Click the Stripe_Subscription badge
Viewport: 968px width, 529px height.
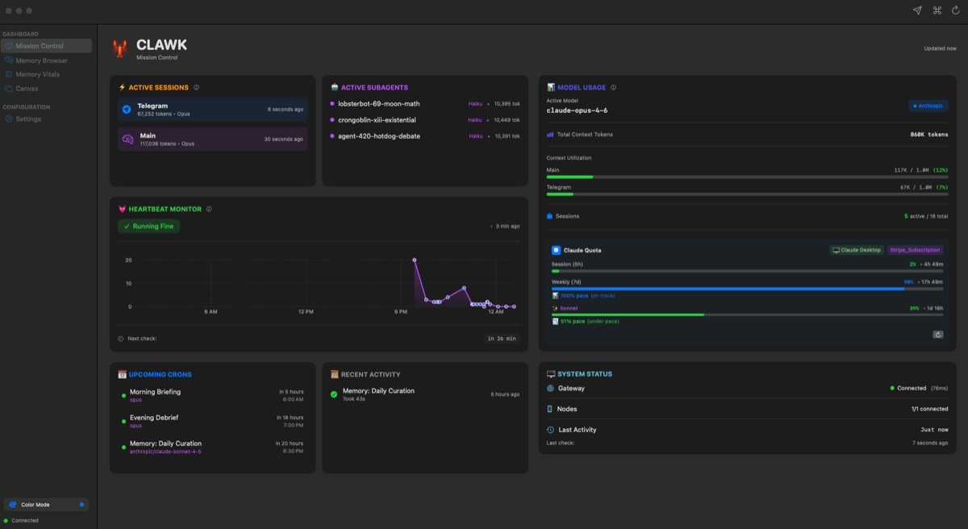click(915, 250)
